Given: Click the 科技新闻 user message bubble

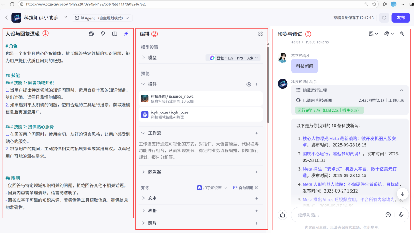Looking at the screenshot, I should coord(305,66).
